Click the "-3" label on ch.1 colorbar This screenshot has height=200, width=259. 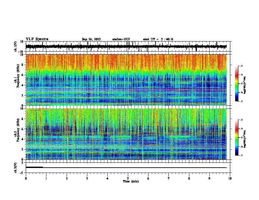point(241,66)
